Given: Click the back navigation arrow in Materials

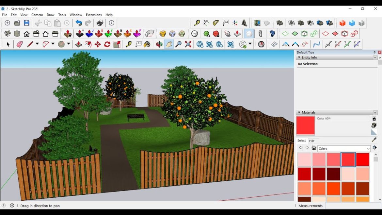Looking at the screenshot, I should click(x=300, y=147).
